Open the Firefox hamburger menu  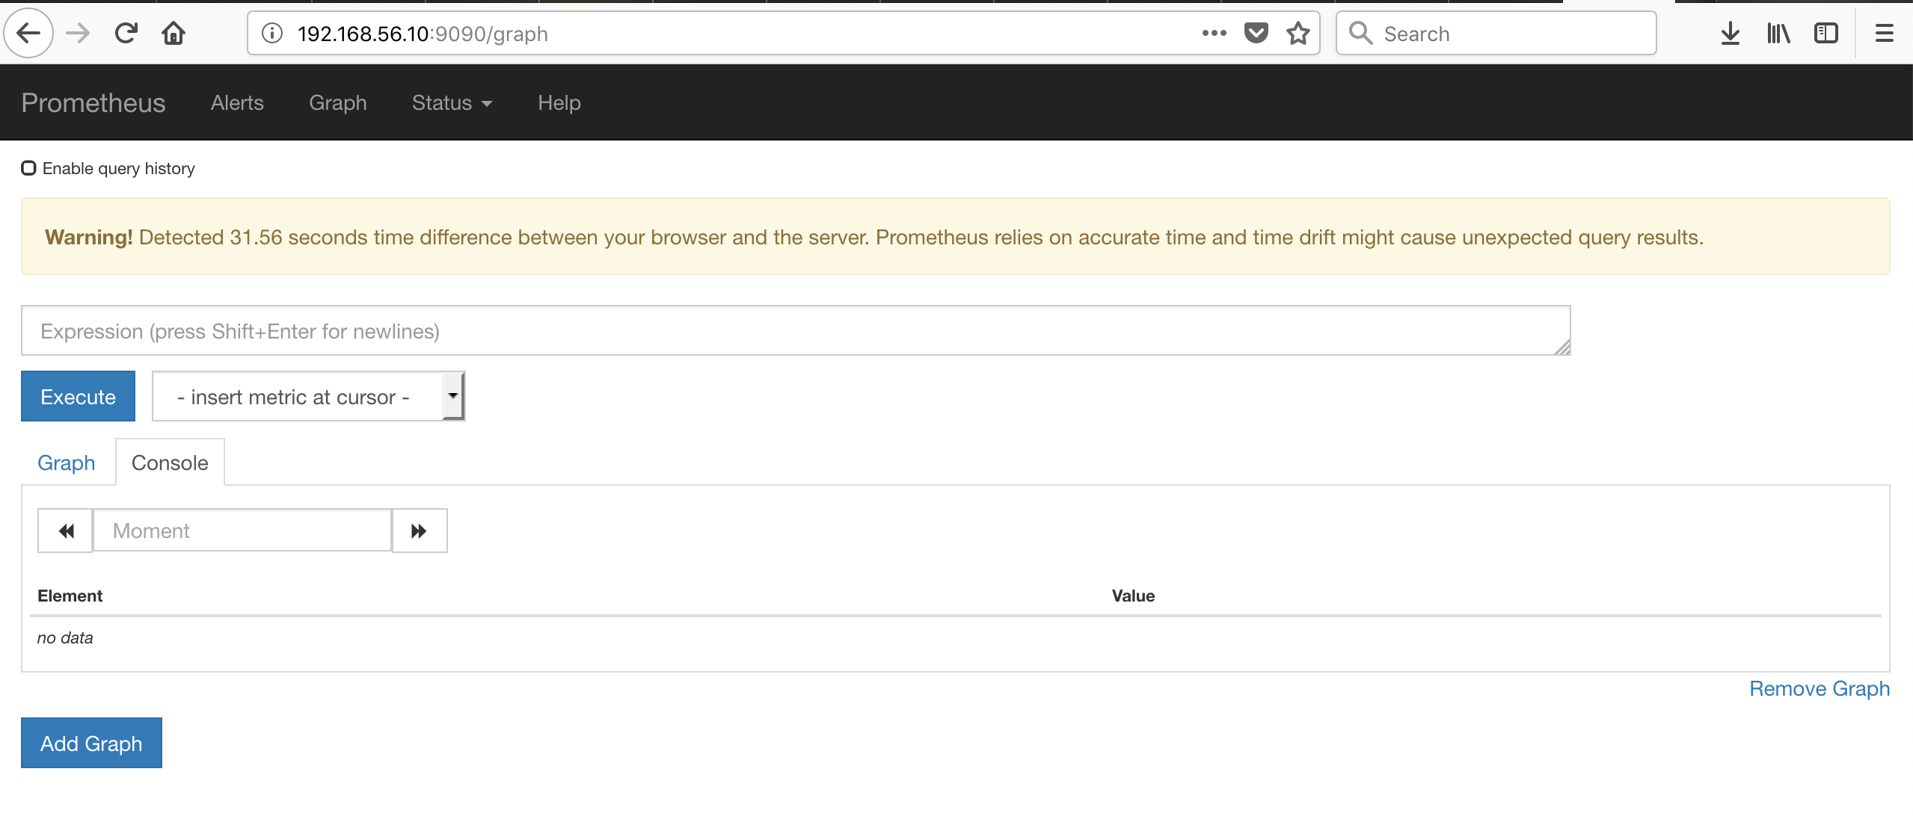1885,32
